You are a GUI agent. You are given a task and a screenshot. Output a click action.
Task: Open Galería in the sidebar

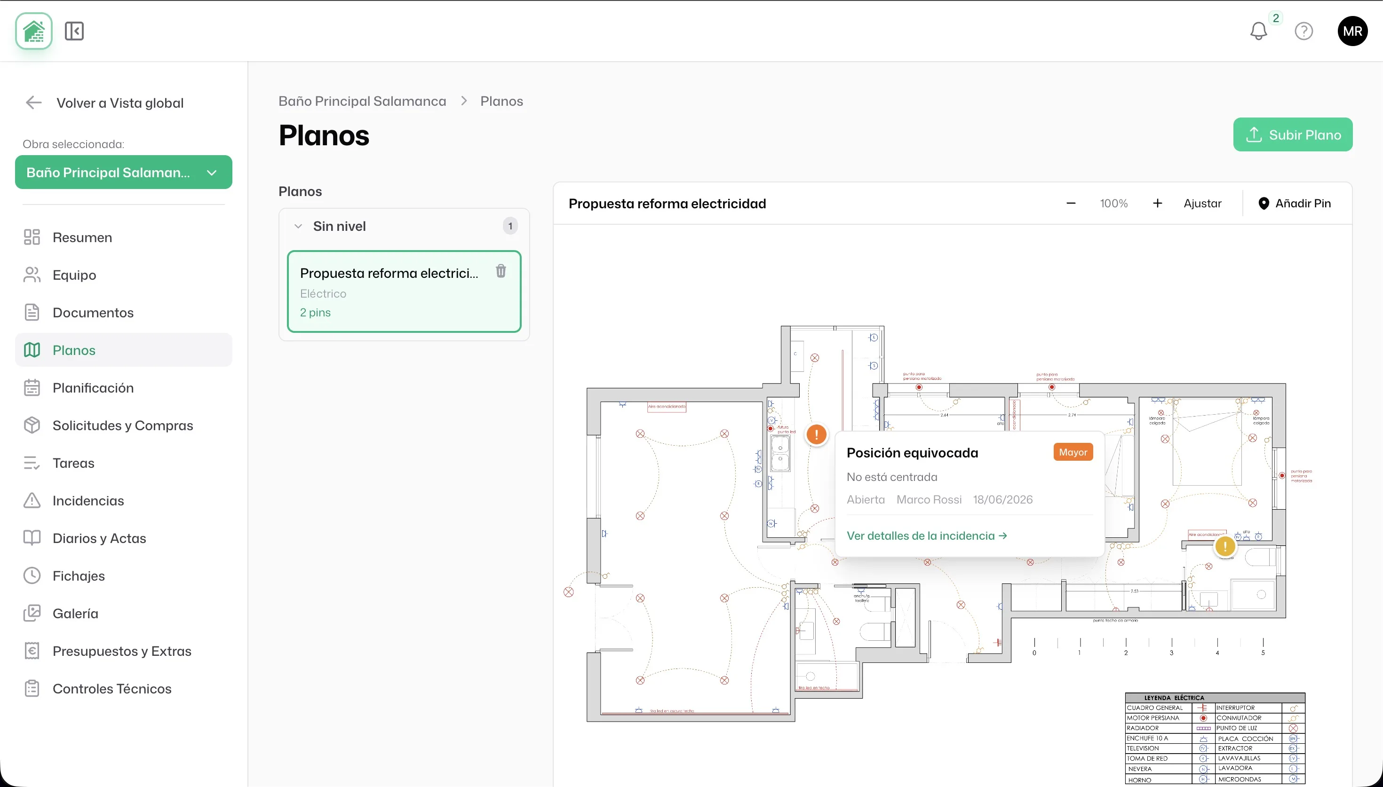[123, 614]
